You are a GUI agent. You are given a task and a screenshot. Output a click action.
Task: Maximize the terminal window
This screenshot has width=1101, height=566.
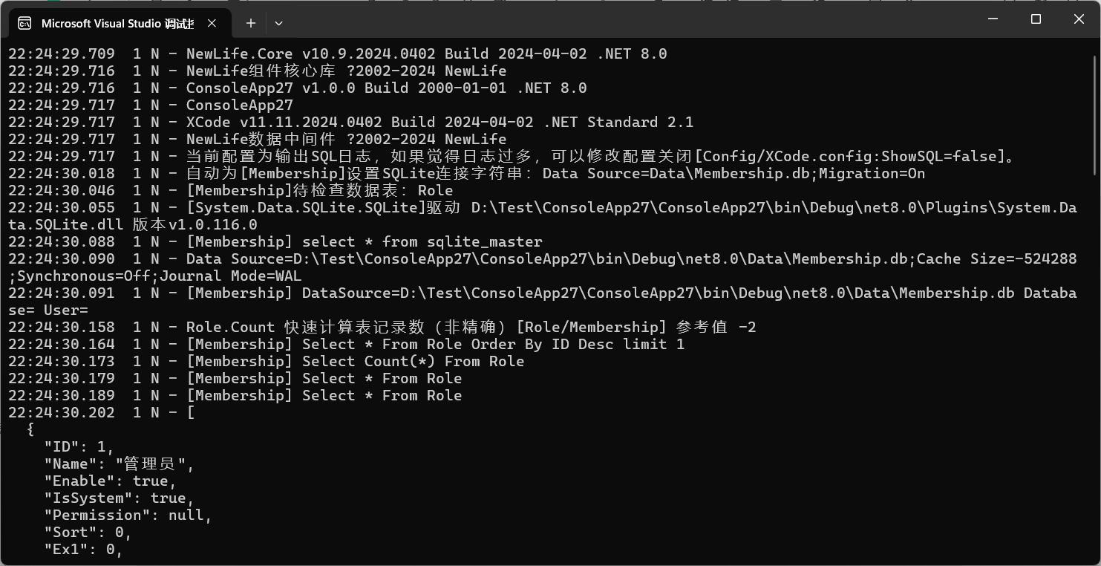[x=1036, y=19]
